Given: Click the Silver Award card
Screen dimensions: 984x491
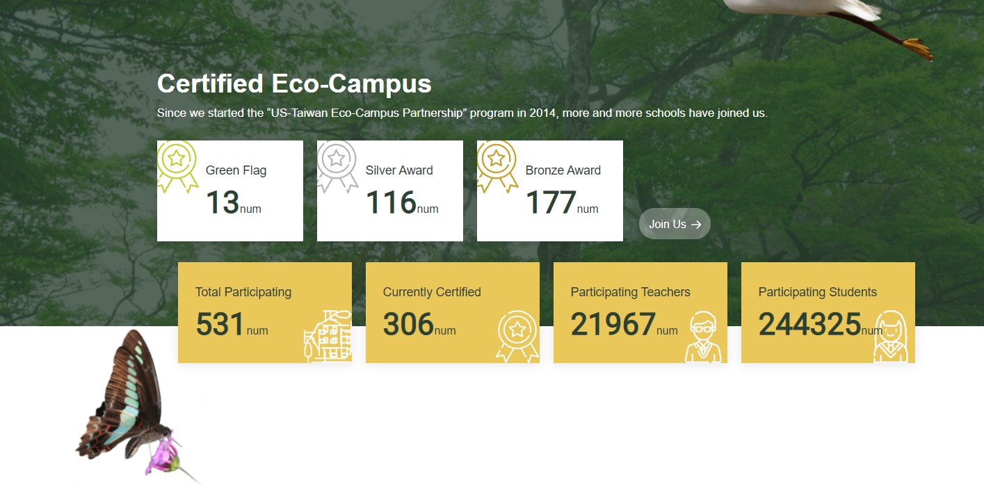Looking at the screenshot, I should (389, 190).
